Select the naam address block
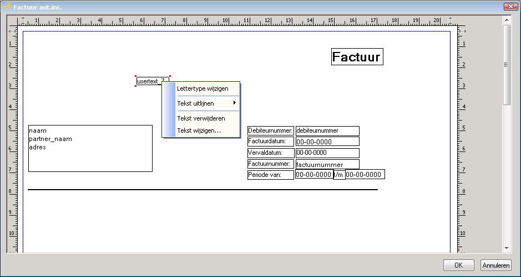This screenshot has width=521, height=277. pos(90,148)
